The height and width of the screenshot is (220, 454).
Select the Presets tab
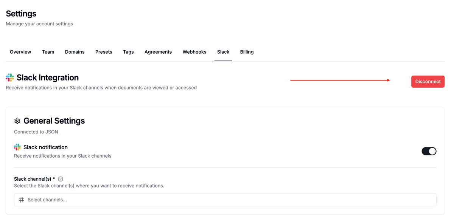click(104, 52)
